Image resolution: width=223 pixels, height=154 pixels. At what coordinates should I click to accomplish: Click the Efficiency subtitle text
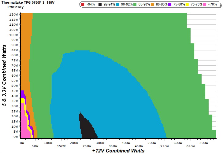[15, 7]
